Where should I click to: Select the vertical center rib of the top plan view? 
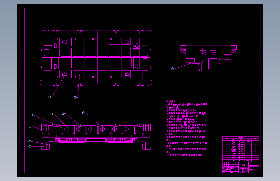click(98, 58)
